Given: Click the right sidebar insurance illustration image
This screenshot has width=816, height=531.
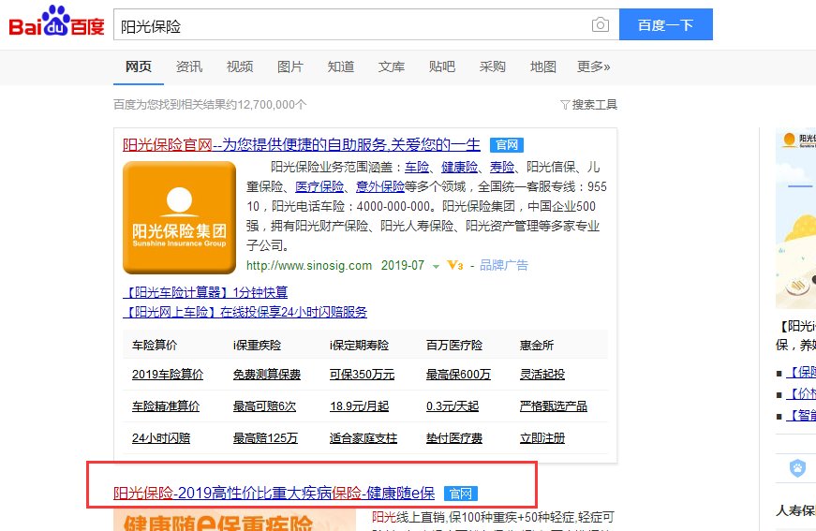Looking at the screenshot, I should (795, 218).
